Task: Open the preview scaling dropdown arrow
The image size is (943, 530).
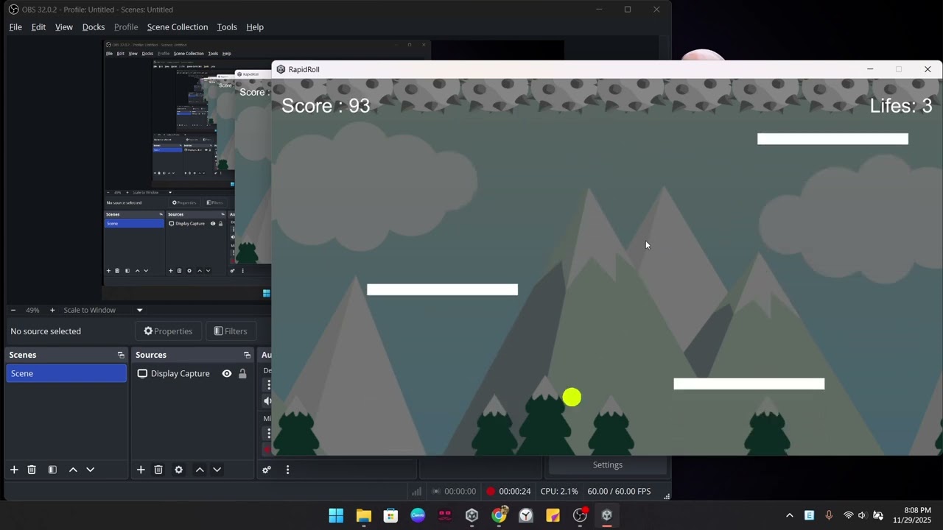Action: (139, 310)
